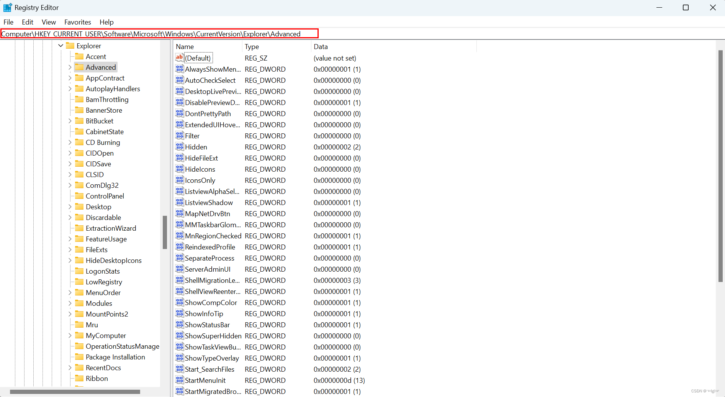Select the ReindexedProfile value name
Viewport: 725px width, 397px height.
210,247
